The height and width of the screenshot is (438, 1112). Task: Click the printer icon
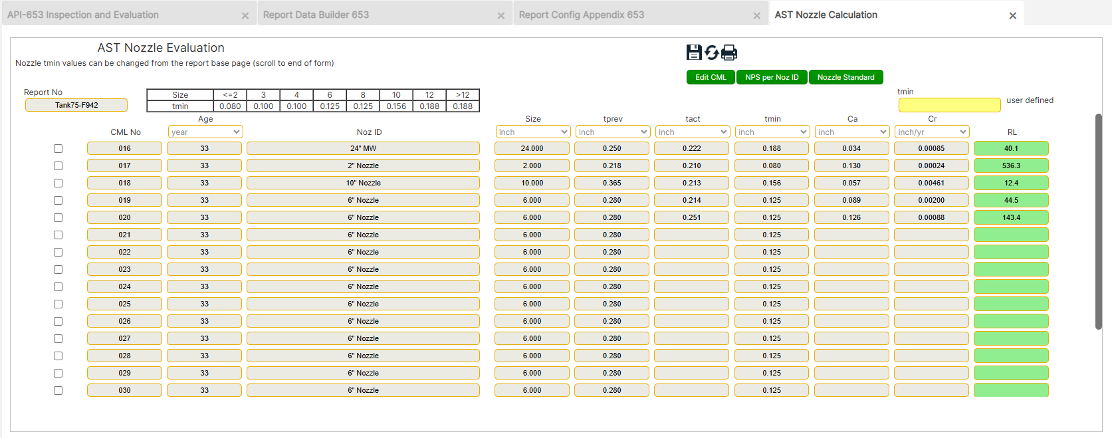click(x=729, y=53)
